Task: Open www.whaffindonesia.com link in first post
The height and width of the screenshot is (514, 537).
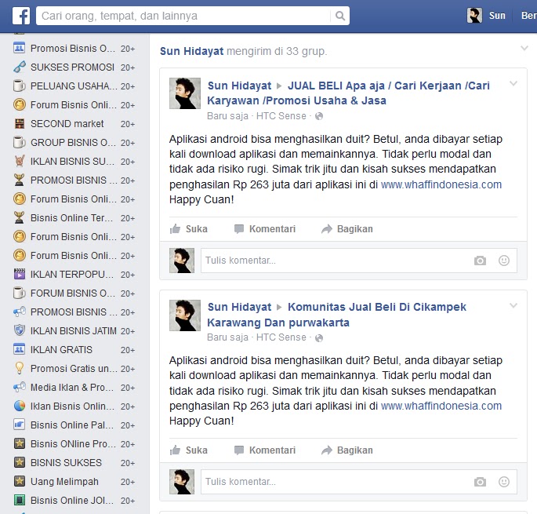Action: click(x=441, y=184)
